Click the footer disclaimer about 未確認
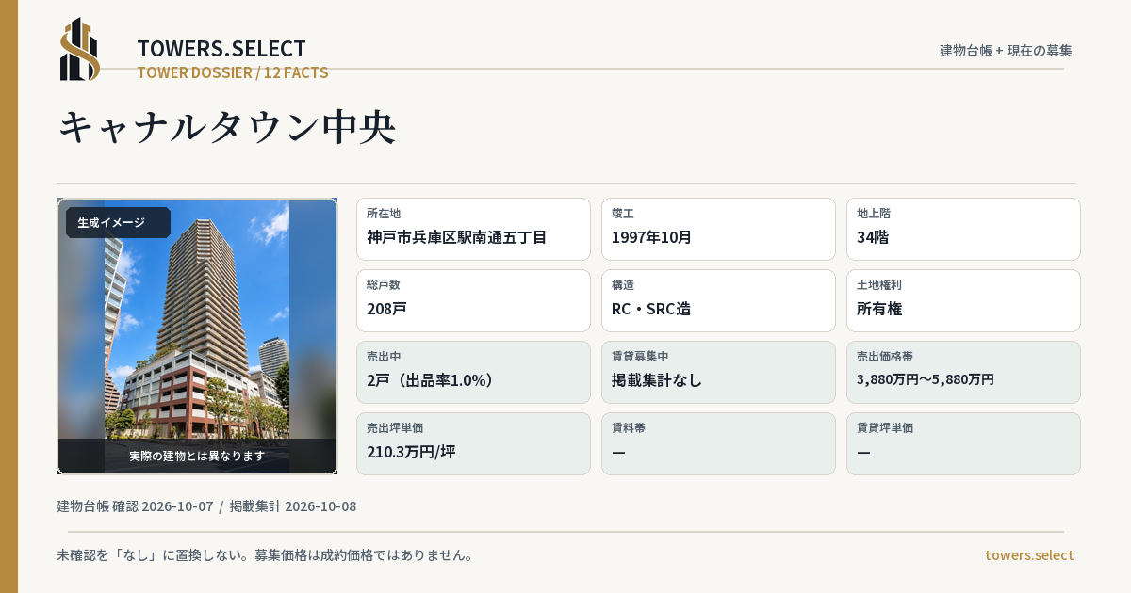This screenshot has height=593, width=1131. coord(265,555)
